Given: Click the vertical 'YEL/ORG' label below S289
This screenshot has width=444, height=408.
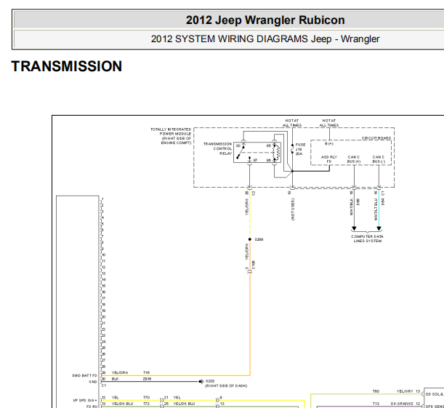Looking at the screenshot, I should [246, 252].
